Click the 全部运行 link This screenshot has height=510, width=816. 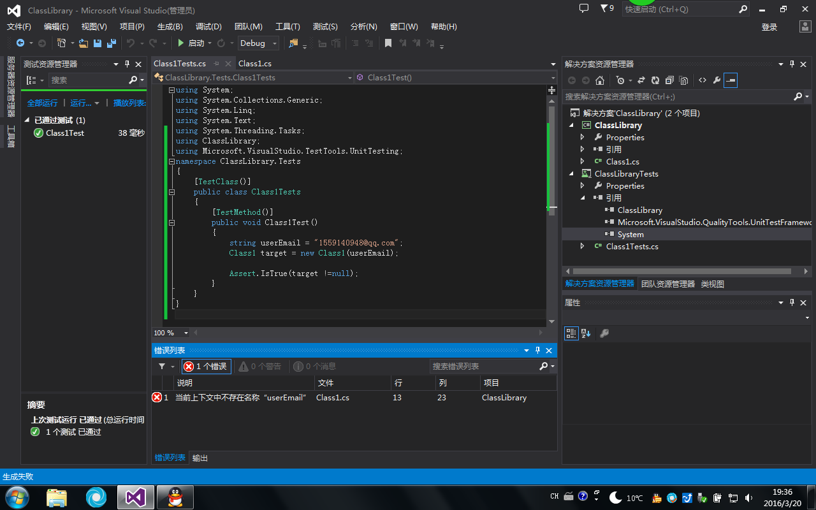[x=42, y=103]
